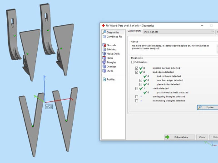Select the Combined Fix icon

click(x=104, y=37)
